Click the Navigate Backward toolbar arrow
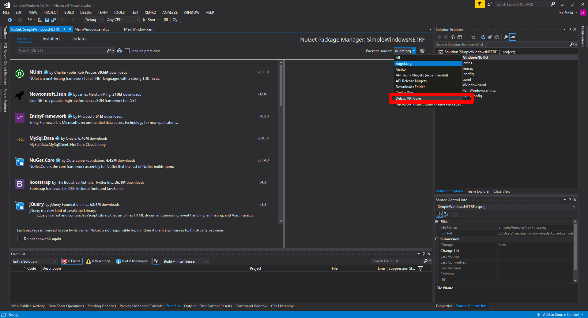This screenshot has height=318, width=588. 10,20
